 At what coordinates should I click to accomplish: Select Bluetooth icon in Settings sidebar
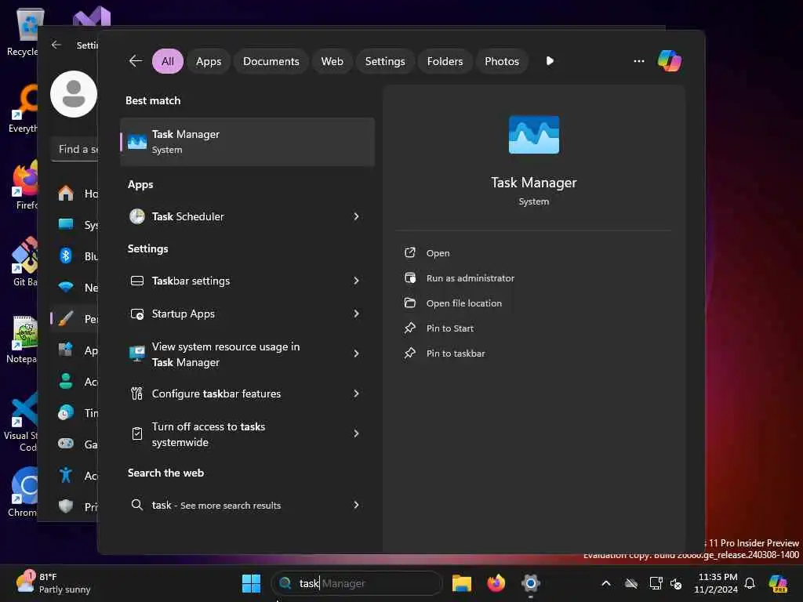click(66, 256)
